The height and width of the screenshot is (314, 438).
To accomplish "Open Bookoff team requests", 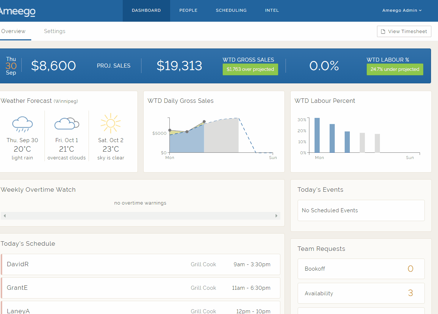I will point(361,269).
